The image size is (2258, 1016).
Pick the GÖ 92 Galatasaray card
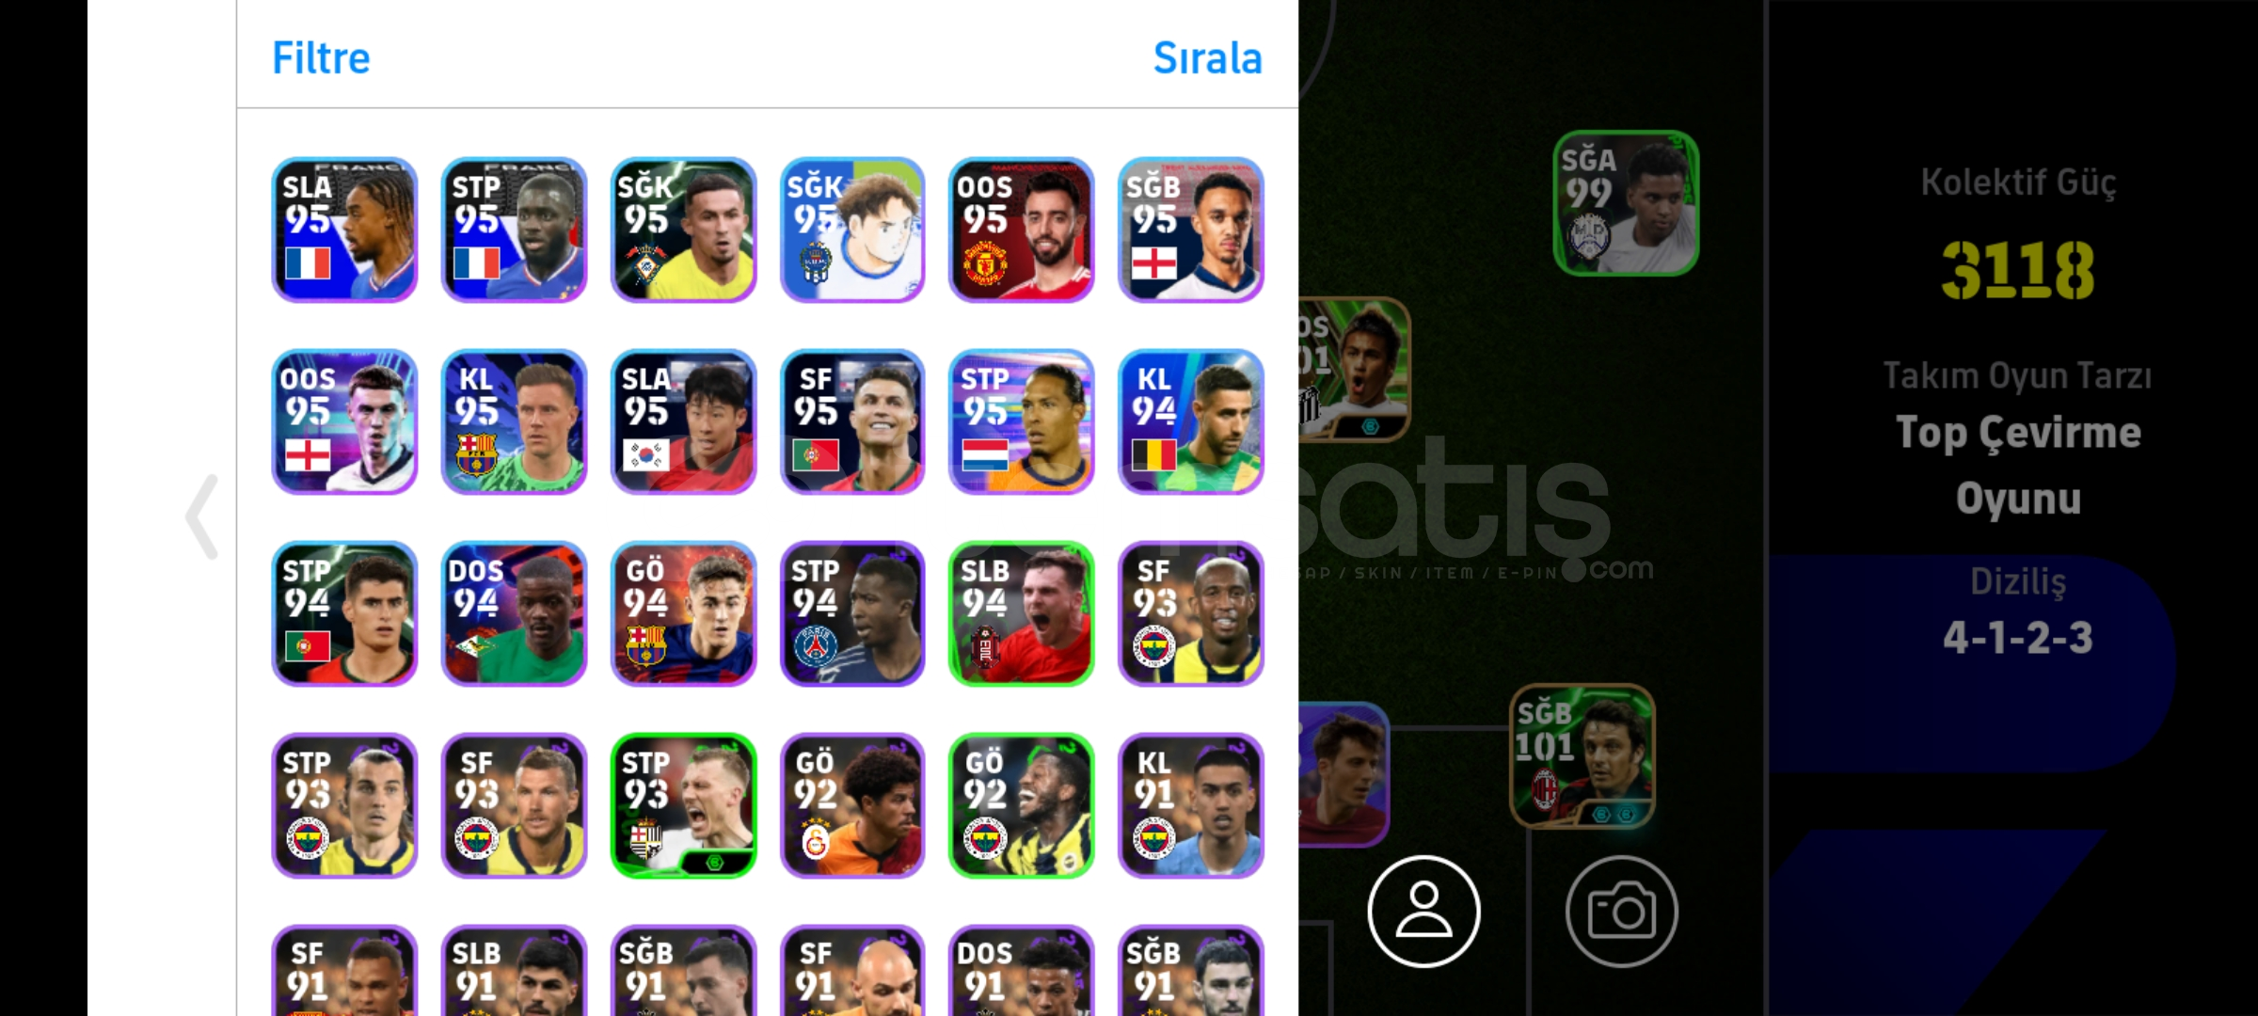pos(852,805)
